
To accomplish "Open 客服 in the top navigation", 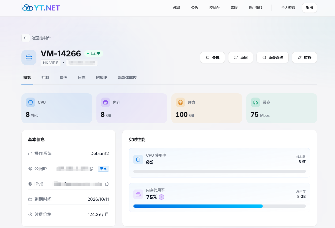I will point(234,8).
